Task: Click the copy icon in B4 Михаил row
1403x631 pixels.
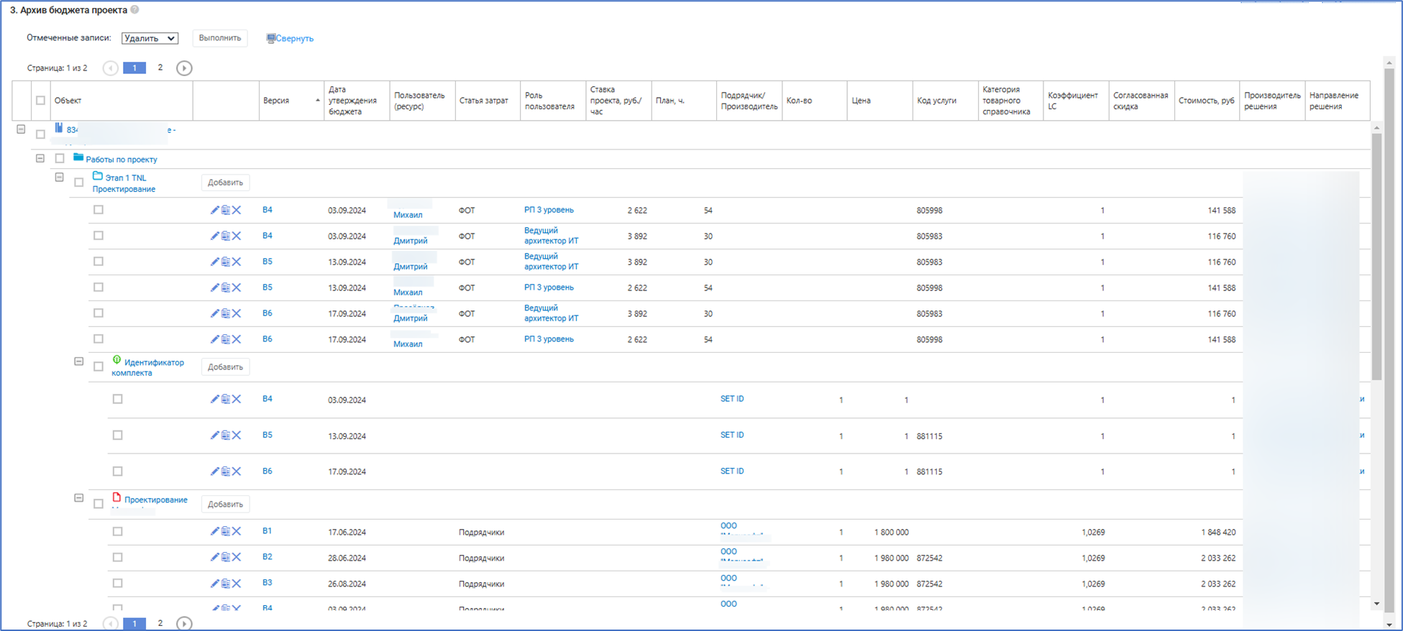Action: point(225,210)
